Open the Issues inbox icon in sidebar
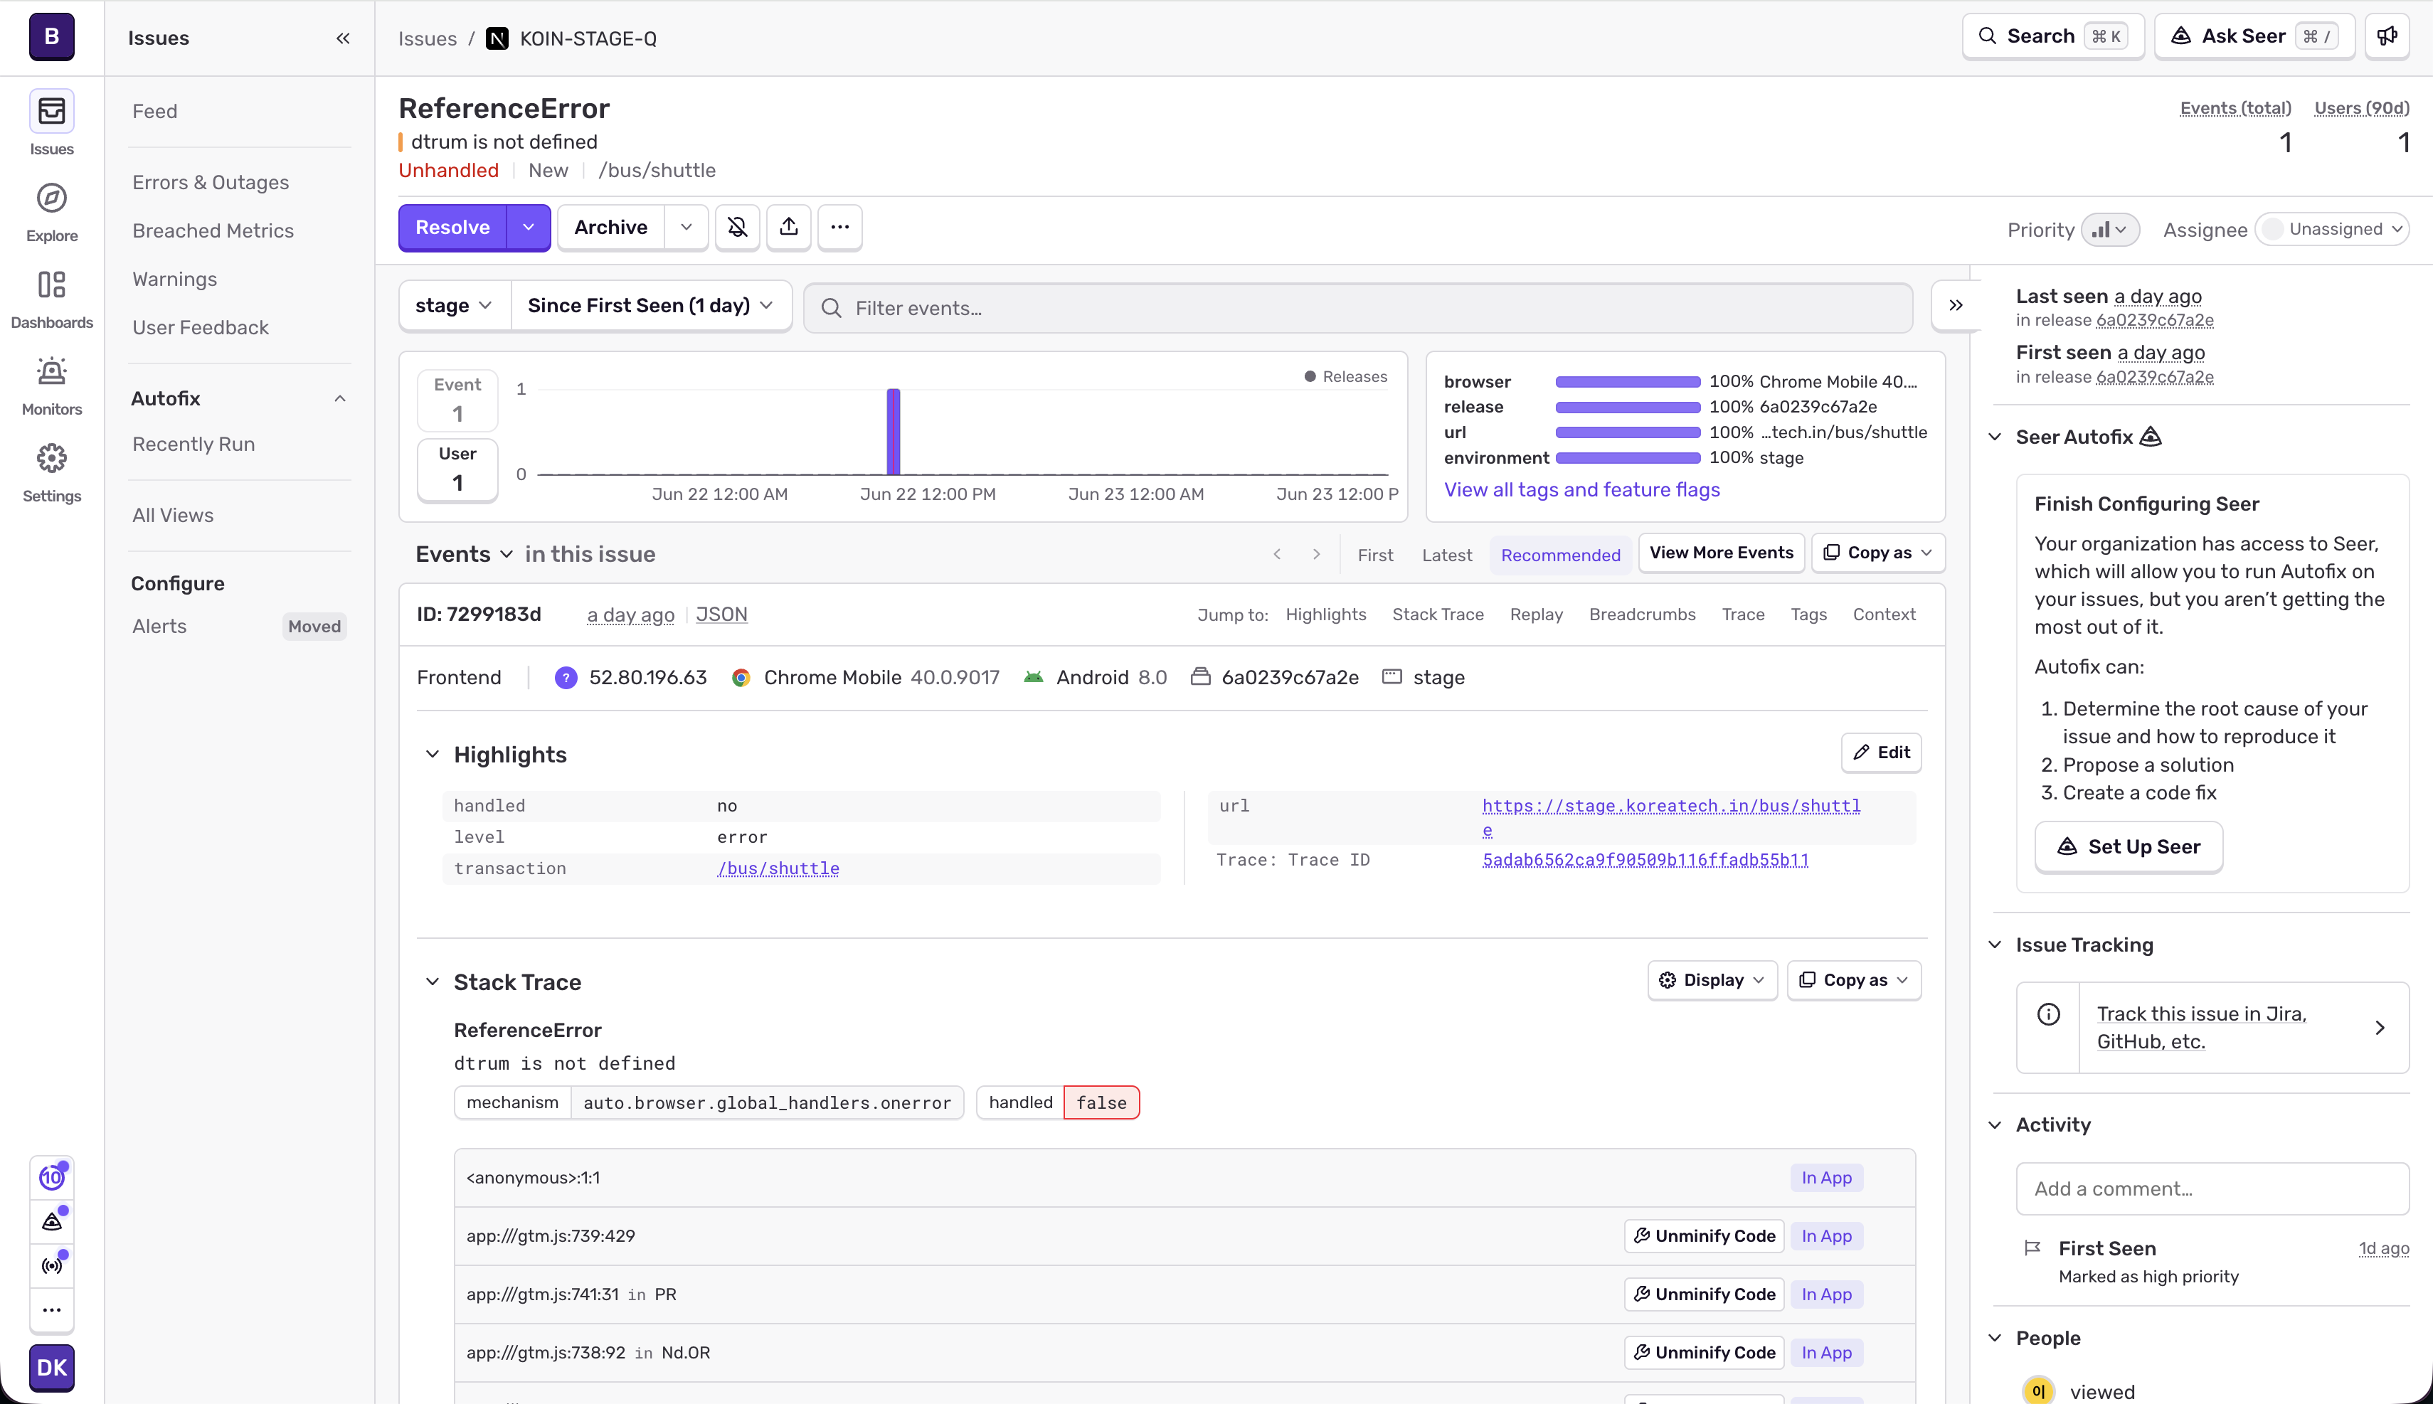The width and height of the screenshot is (2433, 1404). pyautogui.click(x=52, y=112)
